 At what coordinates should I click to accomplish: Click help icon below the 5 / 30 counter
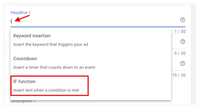pos(182,63)
